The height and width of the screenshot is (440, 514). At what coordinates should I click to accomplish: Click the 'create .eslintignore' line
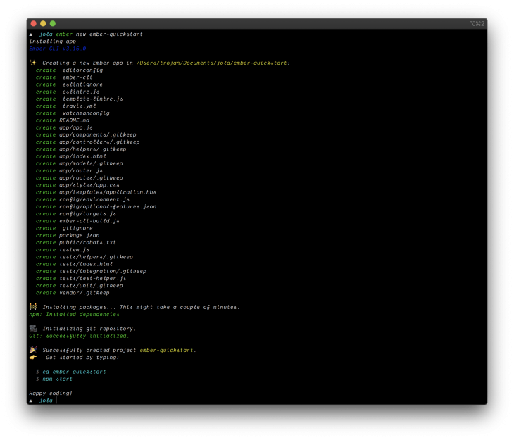coord(69,84)
